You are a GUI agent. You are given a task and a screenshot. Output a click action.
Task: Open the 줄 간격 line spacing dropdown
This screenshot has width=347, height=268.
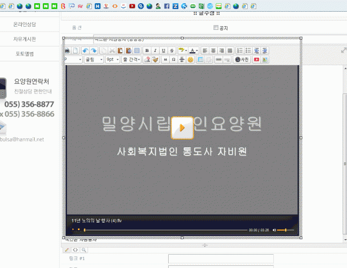(131, 60)
